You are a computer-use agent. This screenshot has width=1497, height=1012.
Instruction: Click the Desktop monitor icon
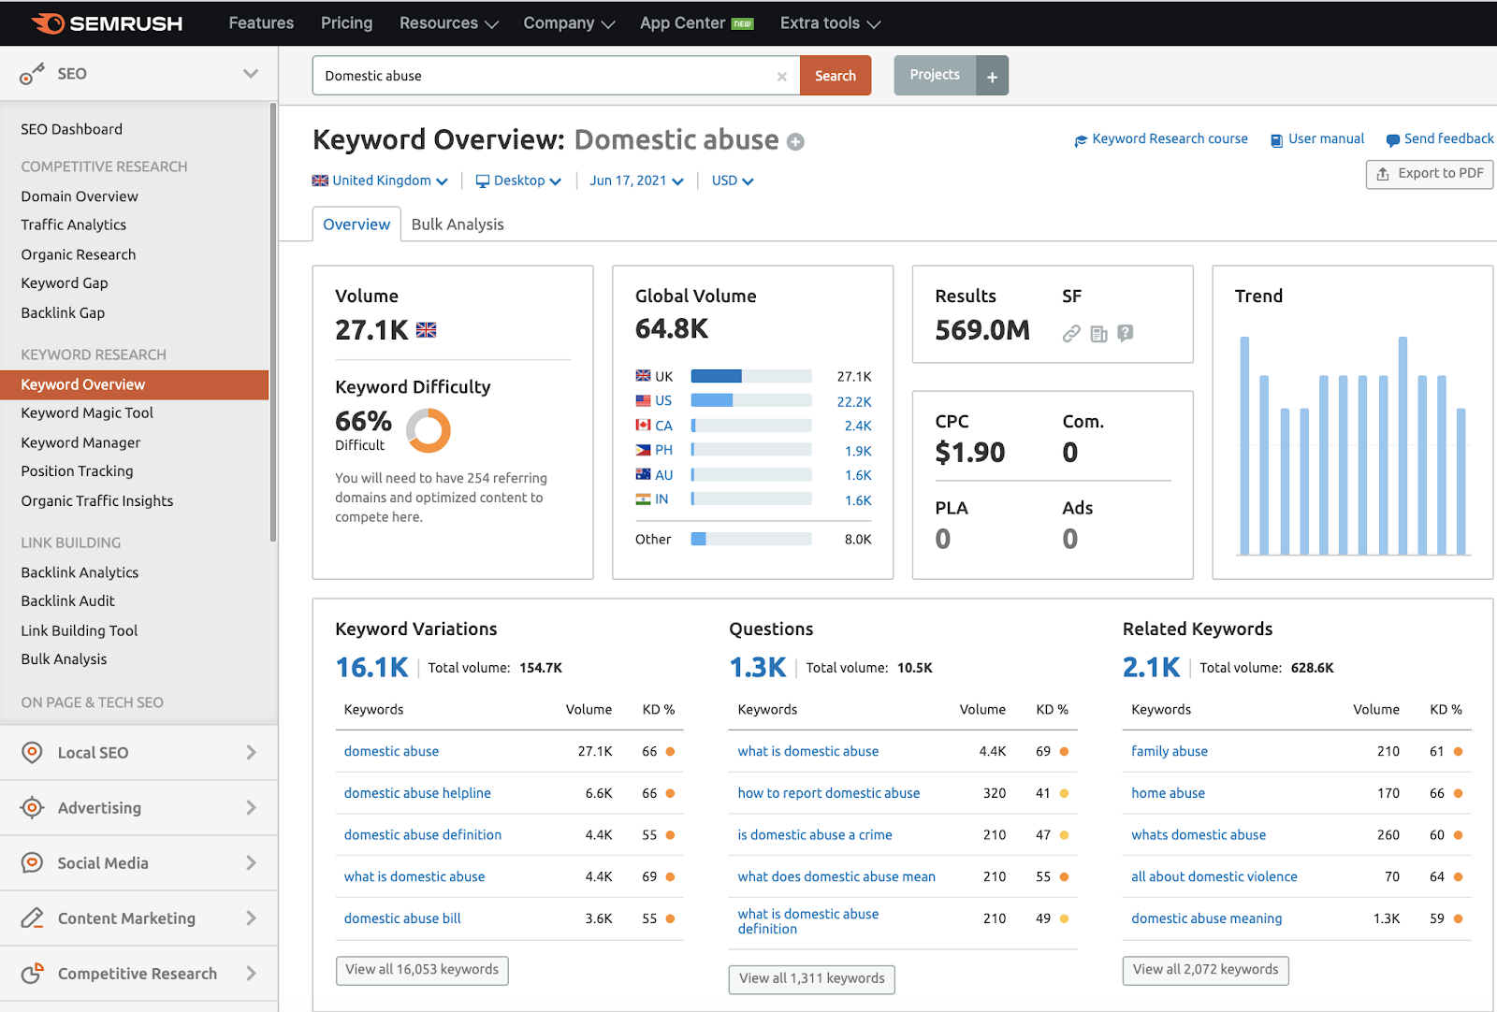point(483,181)
